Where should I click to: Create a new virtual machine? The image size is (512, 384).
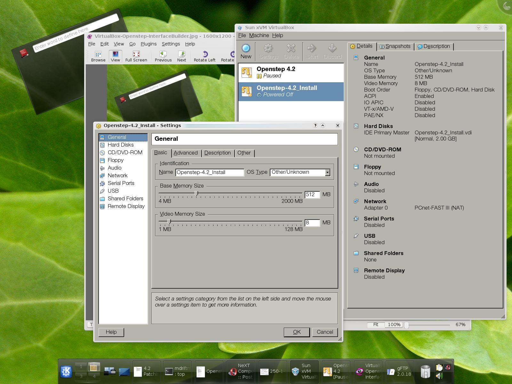(x=246, y=51)
